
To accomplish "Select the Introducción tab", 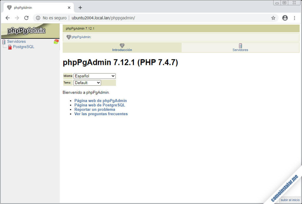I will [122, 50].
